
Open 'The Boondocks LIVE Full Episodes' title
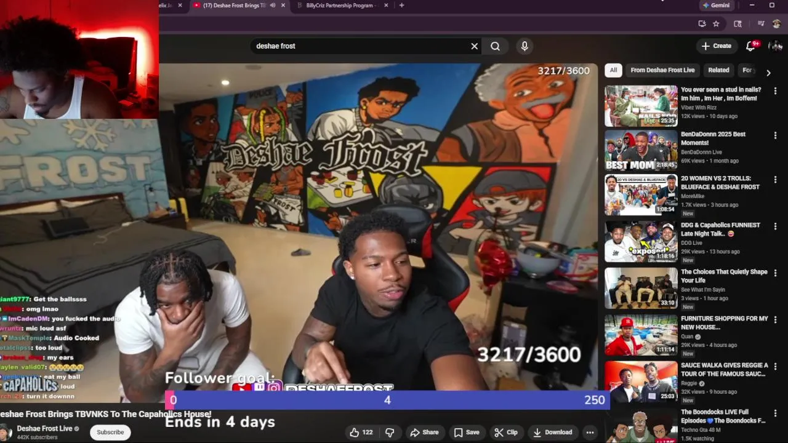(723, 417)
